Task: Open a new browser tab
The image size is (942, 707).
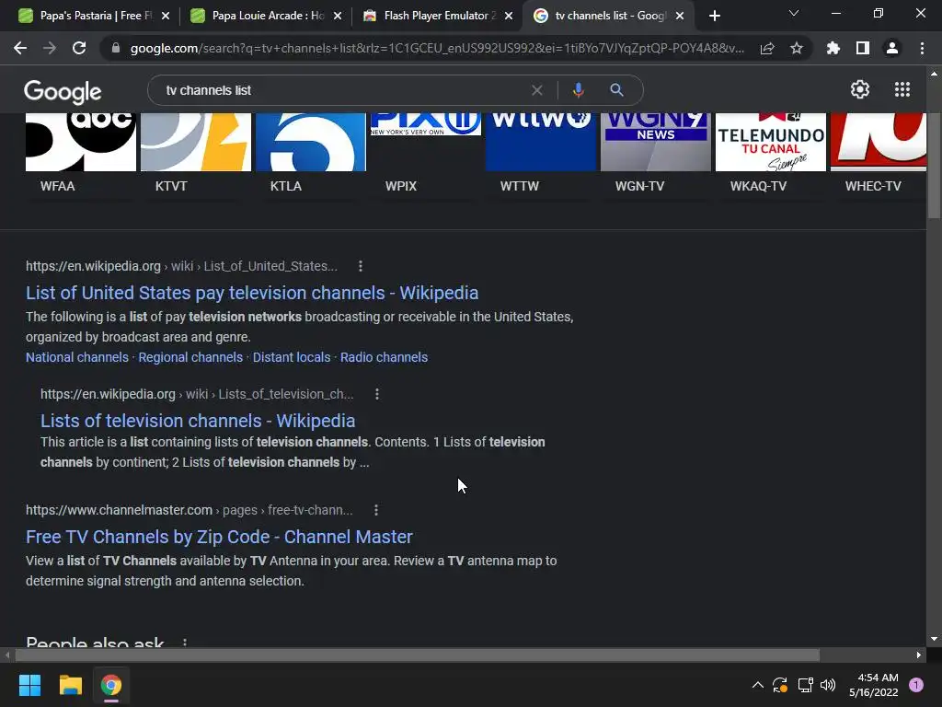Action: click(714, 16)
